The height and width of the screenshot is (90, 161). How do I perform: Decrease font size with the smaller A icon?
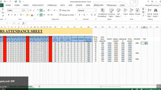[34, 10]
